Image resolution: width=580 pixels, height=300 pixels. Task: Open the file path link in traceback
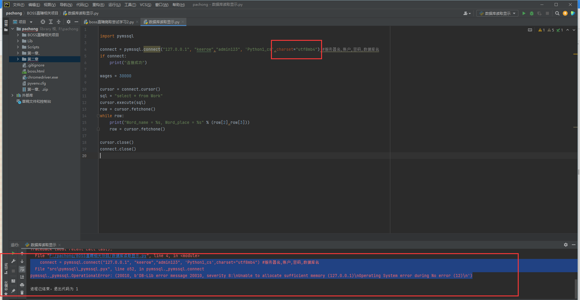point(98,256)
